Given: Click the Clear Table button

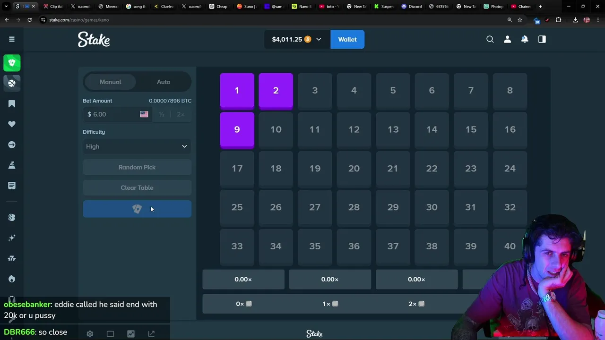Looking at the screenshot, I should point(137,188).
